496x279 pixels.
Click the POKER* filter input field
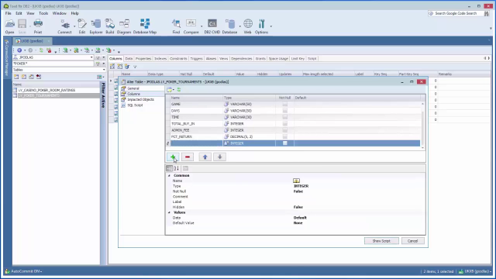click(53, 64)
